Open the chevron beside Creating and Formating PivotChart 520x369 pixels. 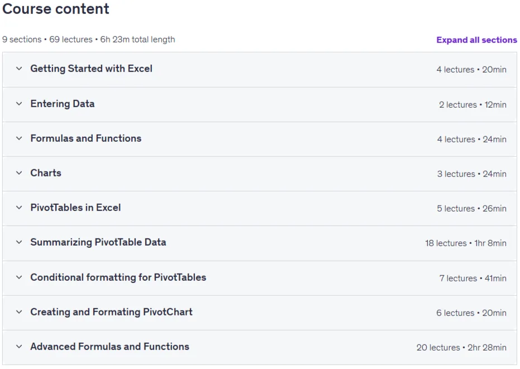(x=19, y=312)
